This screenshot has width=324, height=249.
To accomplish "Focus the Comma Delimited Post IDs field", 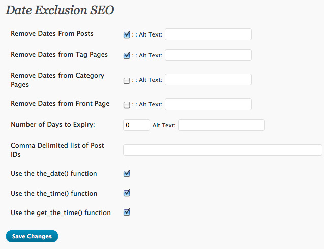I will (223, 150).
